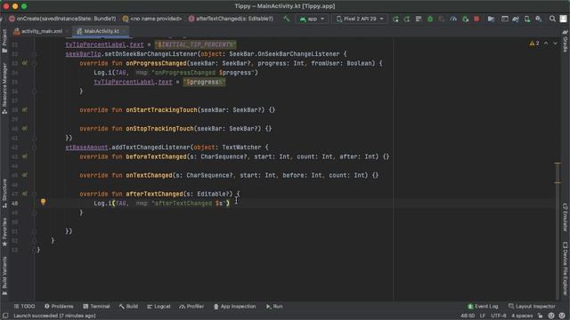The height and width of the screenshot is (320, 570).
Task: Open the Pixel 2 API 29 device dropdown
Action: pos(360,19)
